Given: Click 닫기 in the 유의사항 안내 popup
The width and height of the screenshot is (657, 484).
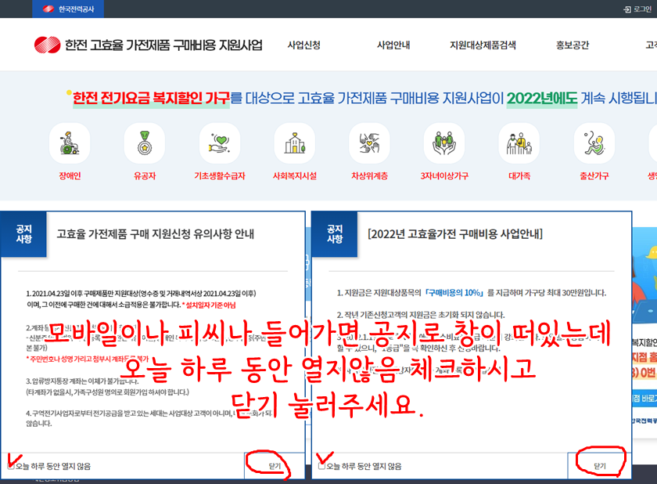Looking at the screenshot, I should (275, 466).
